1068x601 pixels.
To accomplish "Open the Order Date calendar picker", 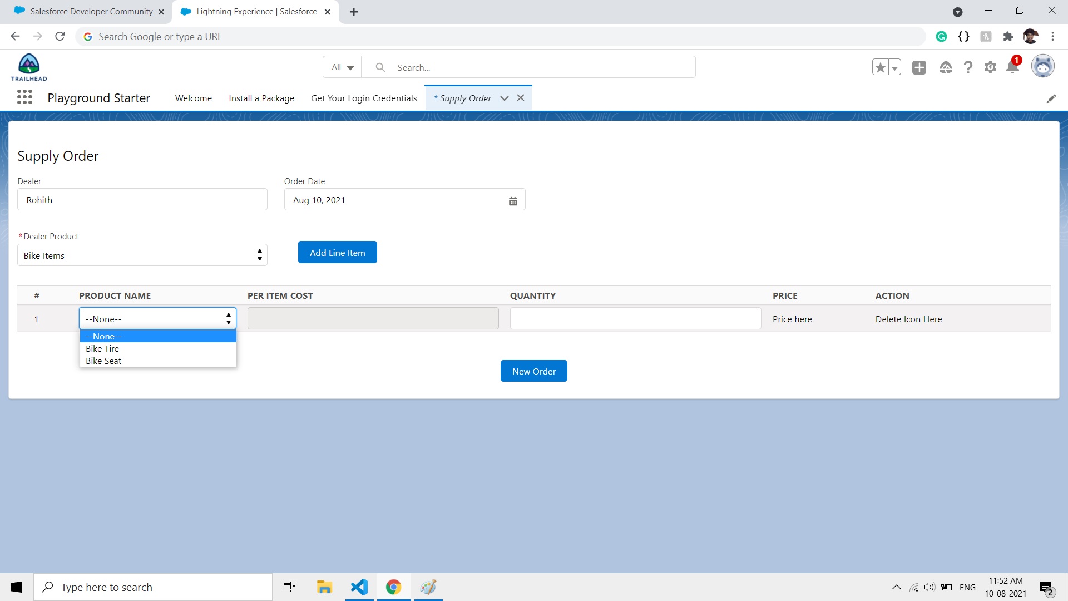I will pos(513,201).
